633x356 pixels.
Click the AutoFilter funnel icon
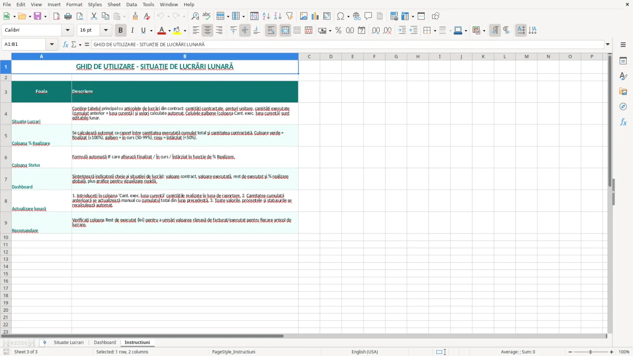click(x=290, y=16)
